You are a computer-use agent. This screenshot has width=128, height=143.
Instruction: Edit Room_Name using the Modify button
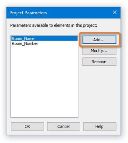pyautogui.click(x=99, y=51)
